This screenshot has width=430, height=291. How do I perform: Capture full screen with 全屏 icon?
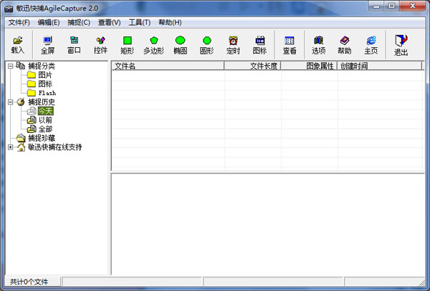pyautogui.click(x=48, y=45)
